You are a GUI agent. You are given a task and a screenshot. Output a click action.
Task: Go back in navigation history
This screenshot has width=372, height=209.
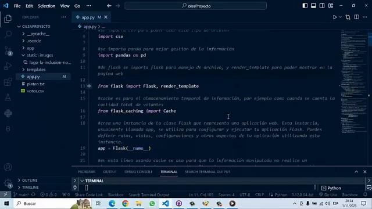pyautogui.click(x=109, y=6)
